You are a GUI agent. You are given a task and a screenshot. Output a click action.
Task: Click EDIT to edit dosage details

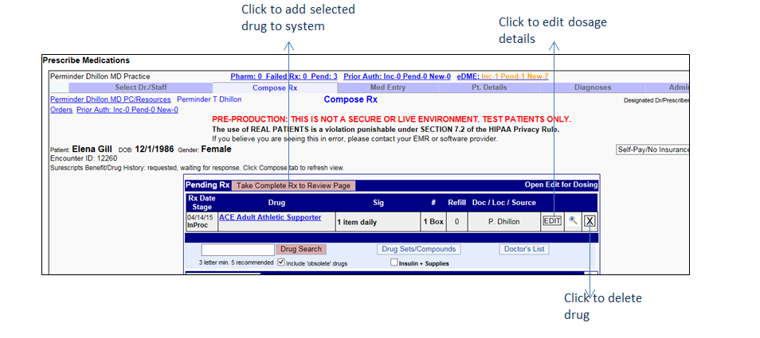[x=552, y=221]
